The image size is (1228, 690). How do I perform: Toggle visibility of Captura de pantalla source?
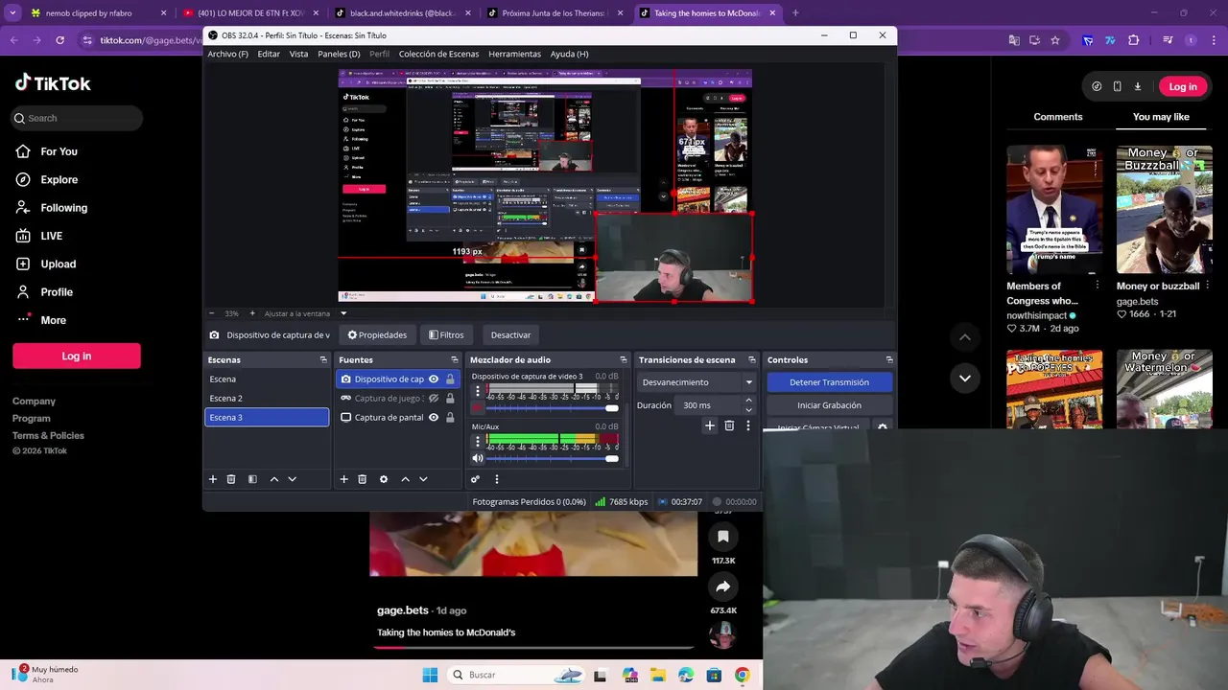tap(434, 418)
